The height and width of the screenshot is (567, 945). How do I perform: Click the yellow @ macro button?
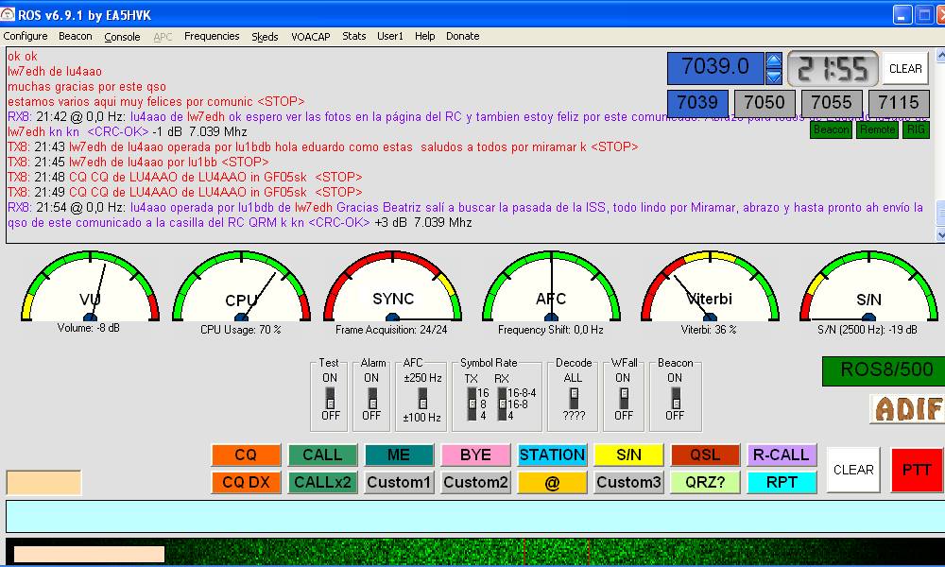click(x=552, y=483)
